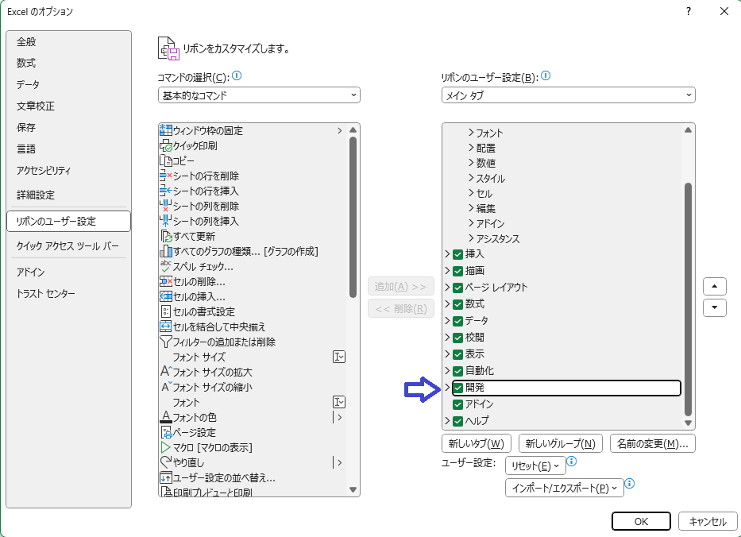This screenshot has height=537, width=741.
Task: Click the Quick Print (クイック印刷) command icon
Action: 166,145
